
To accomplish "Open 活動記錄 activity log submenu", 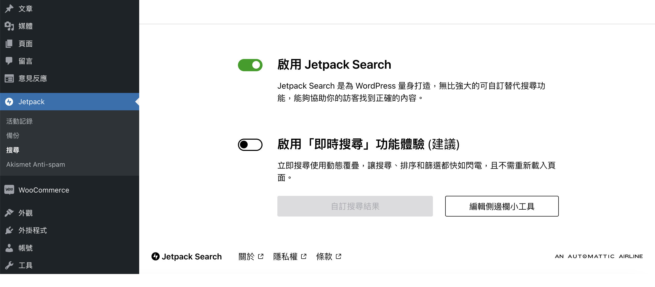I will tap(19, 121).
